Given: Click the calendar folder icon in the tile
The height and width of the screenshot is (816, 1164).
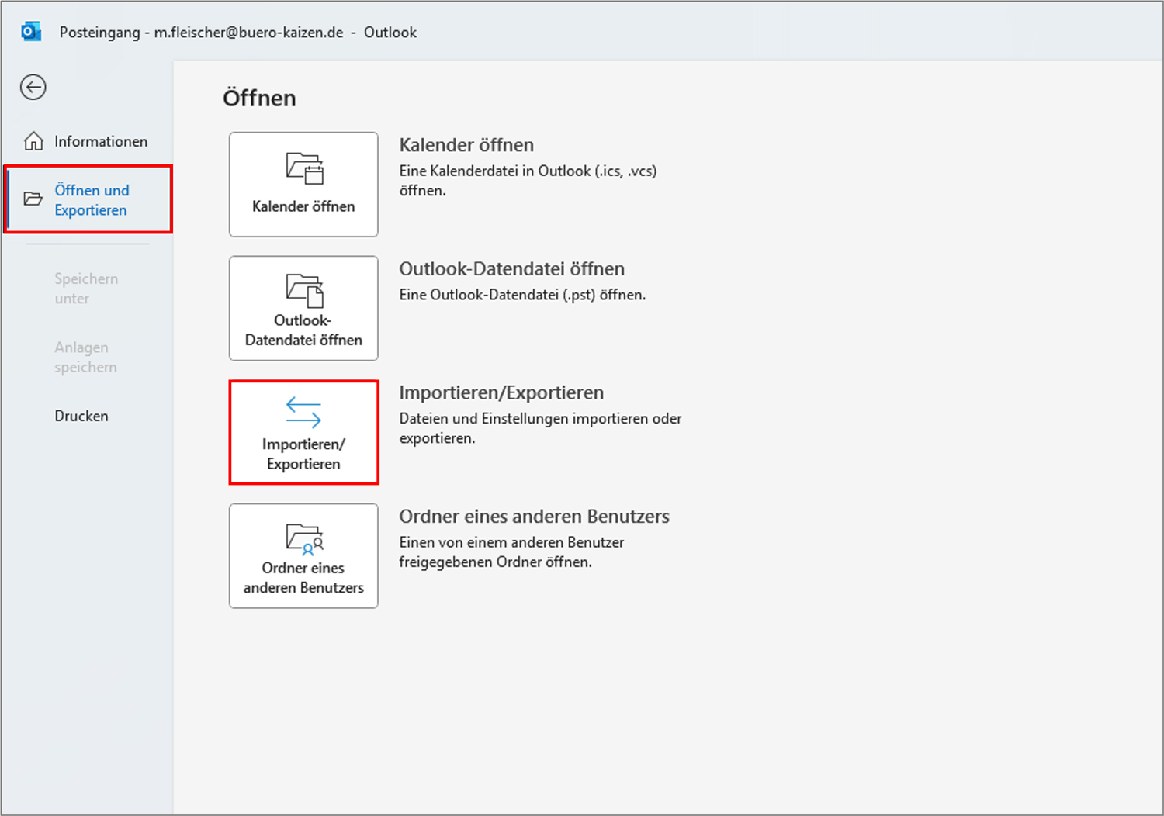Looking at the screenshot, I should pos(304,168).
